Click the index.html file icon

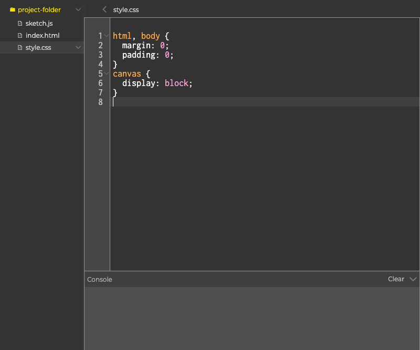20,36
